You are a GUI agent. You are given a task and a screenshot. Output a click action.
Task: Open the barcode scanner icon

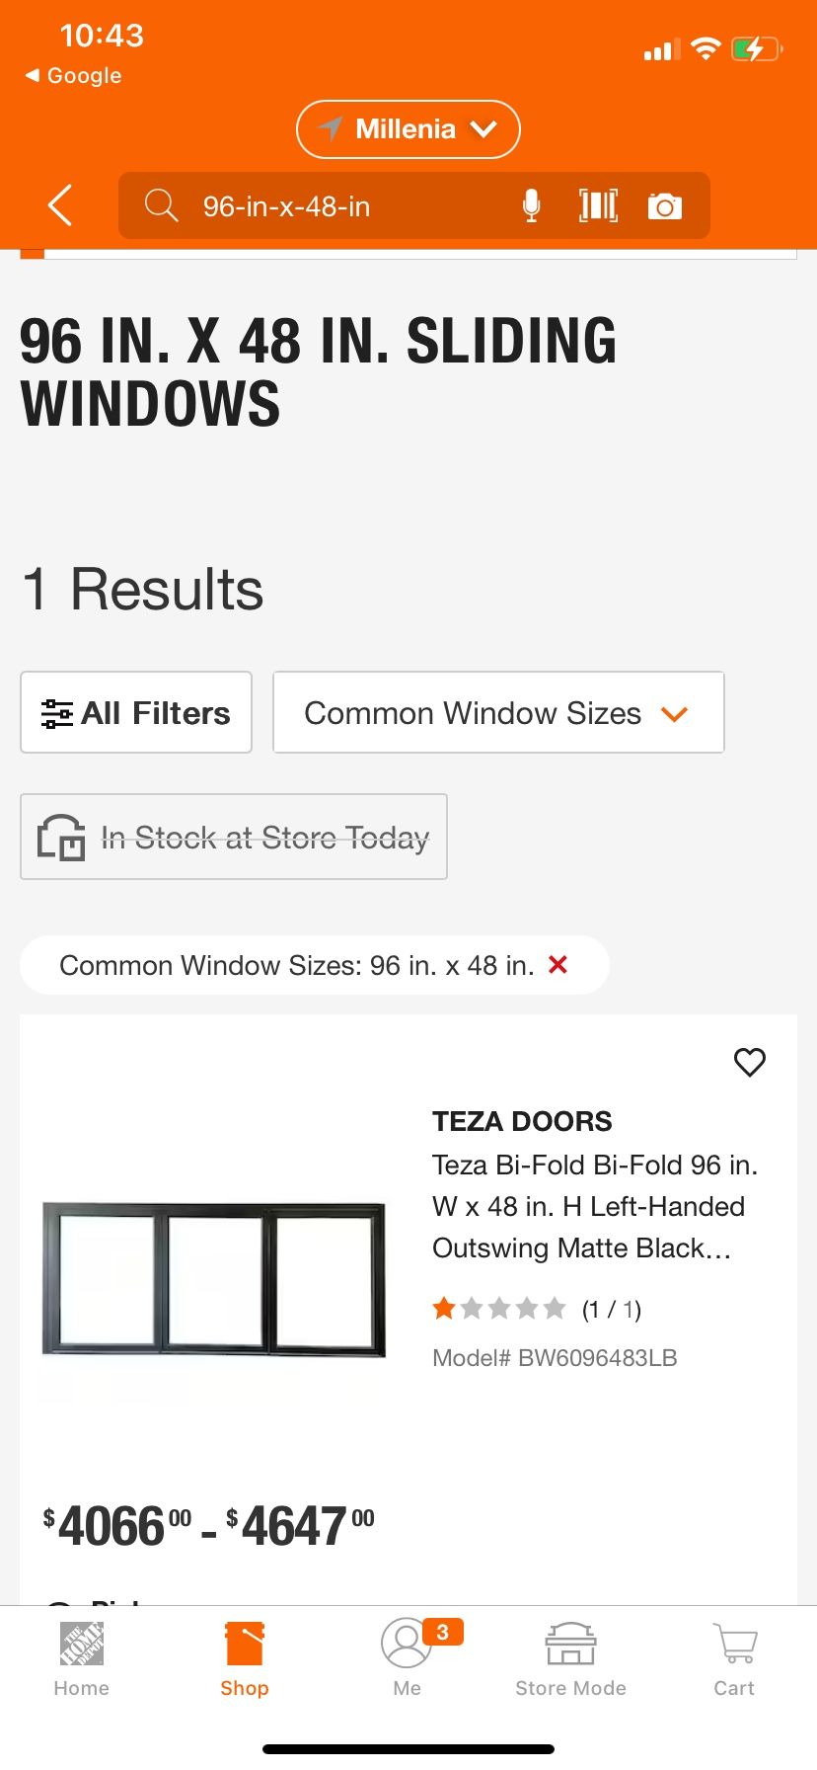(598, 205)
